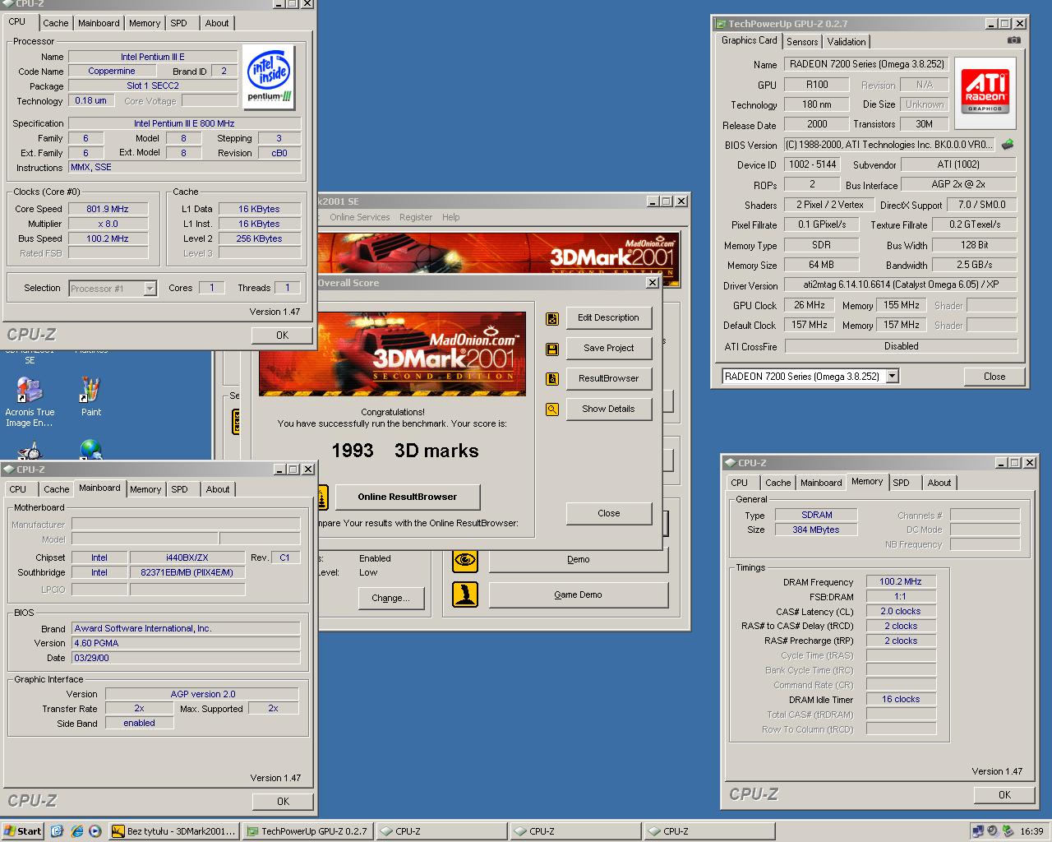This screenshot has width=1052, height=842.
Task: Open the Processor #1 selection dropdown in CPU-Z
Action: (150, 289)
